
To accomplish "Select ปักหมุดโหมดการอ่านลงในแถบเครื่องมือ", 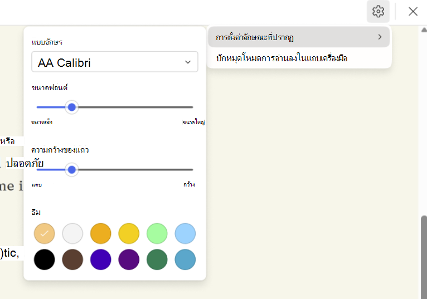I will coord(299,58).
